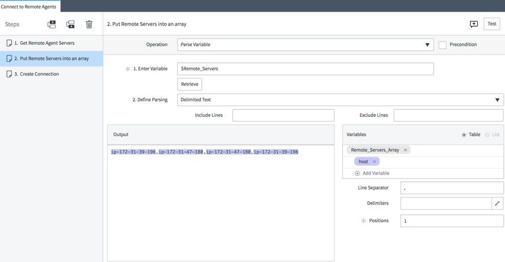
Task: Enable the Precondition checkbox
Action: (x=443, y=45)
